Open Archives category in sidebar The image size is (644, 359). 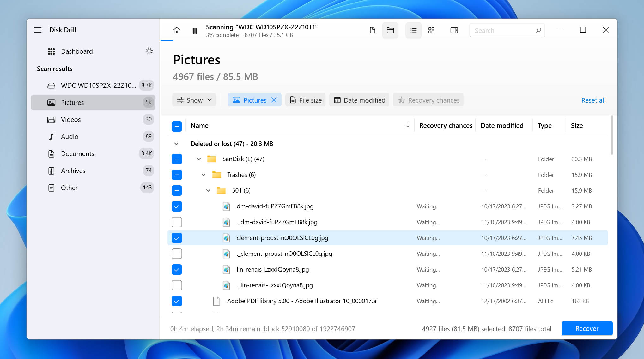pyautogui.click(x=94, y=171)
